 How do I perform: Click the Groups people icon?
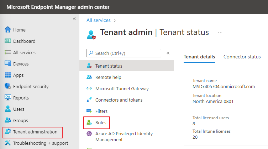click(x=8, y=120)
